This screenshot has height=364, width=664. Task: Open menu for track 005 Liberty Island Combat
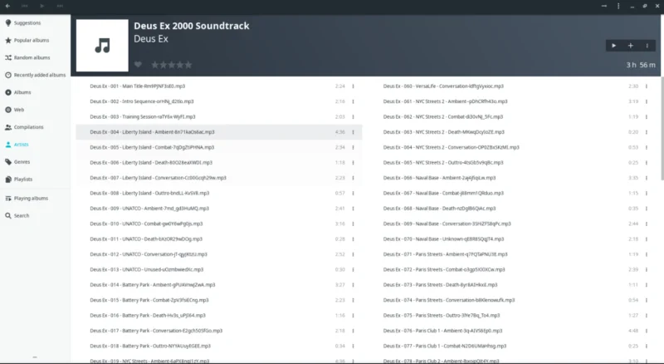(x=353, y=147)
